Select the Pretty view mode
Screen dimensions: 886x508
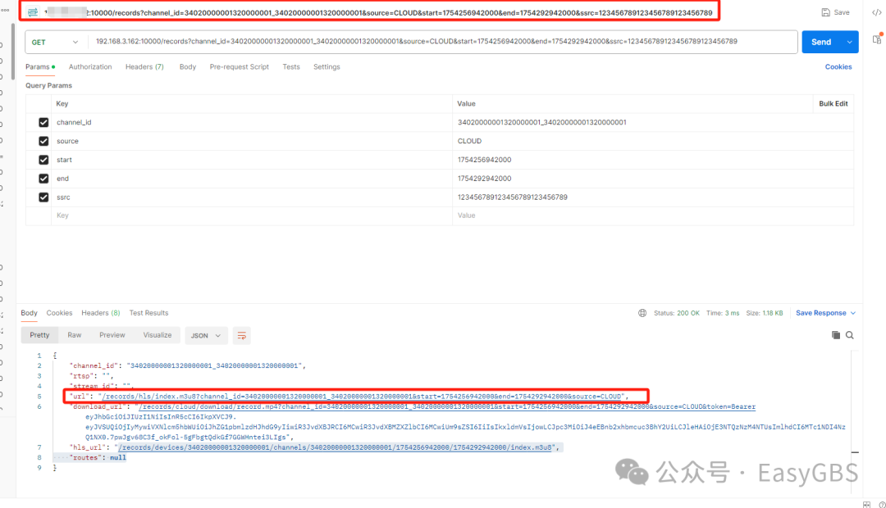39,335
